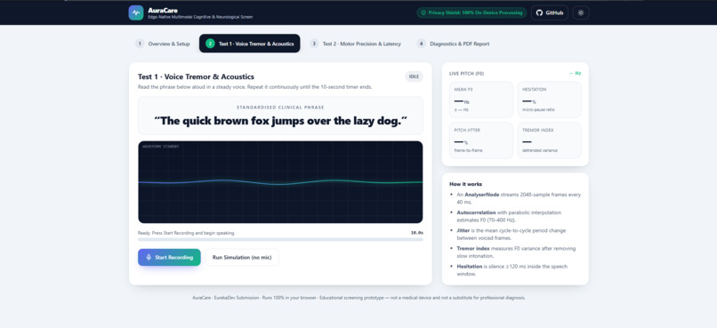
Task: Start Recording with the microphone button
Action: (x=169, y=257)
